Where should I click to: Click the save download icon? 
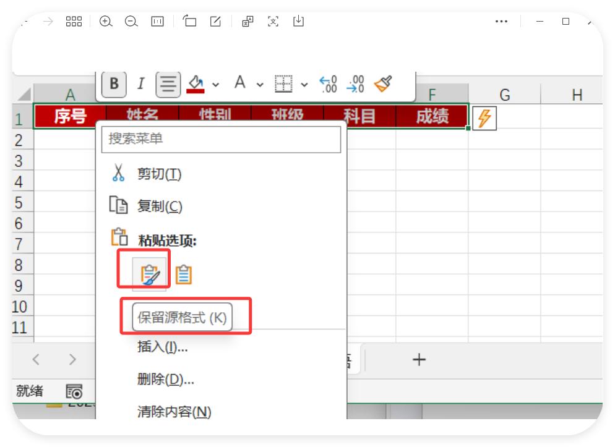coord(298,21)
